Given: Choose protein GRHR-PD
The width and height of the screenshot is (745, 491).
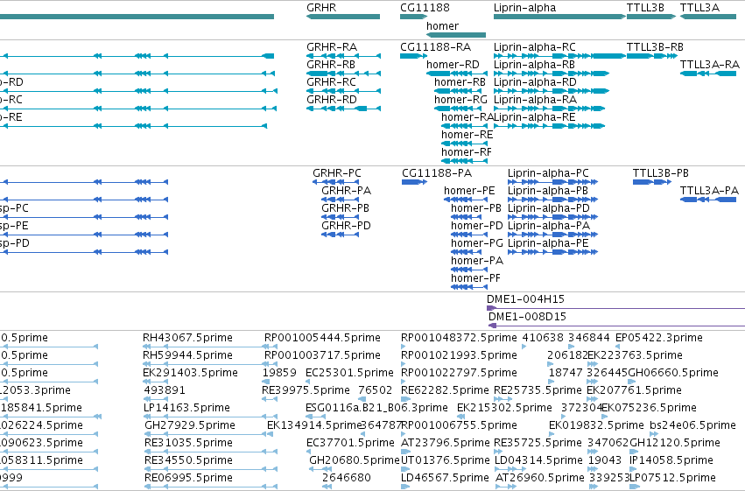Looking at the screenshot, I should coord(346,226).
